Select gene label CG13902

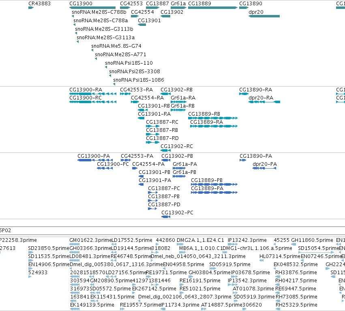coord(172,12)
